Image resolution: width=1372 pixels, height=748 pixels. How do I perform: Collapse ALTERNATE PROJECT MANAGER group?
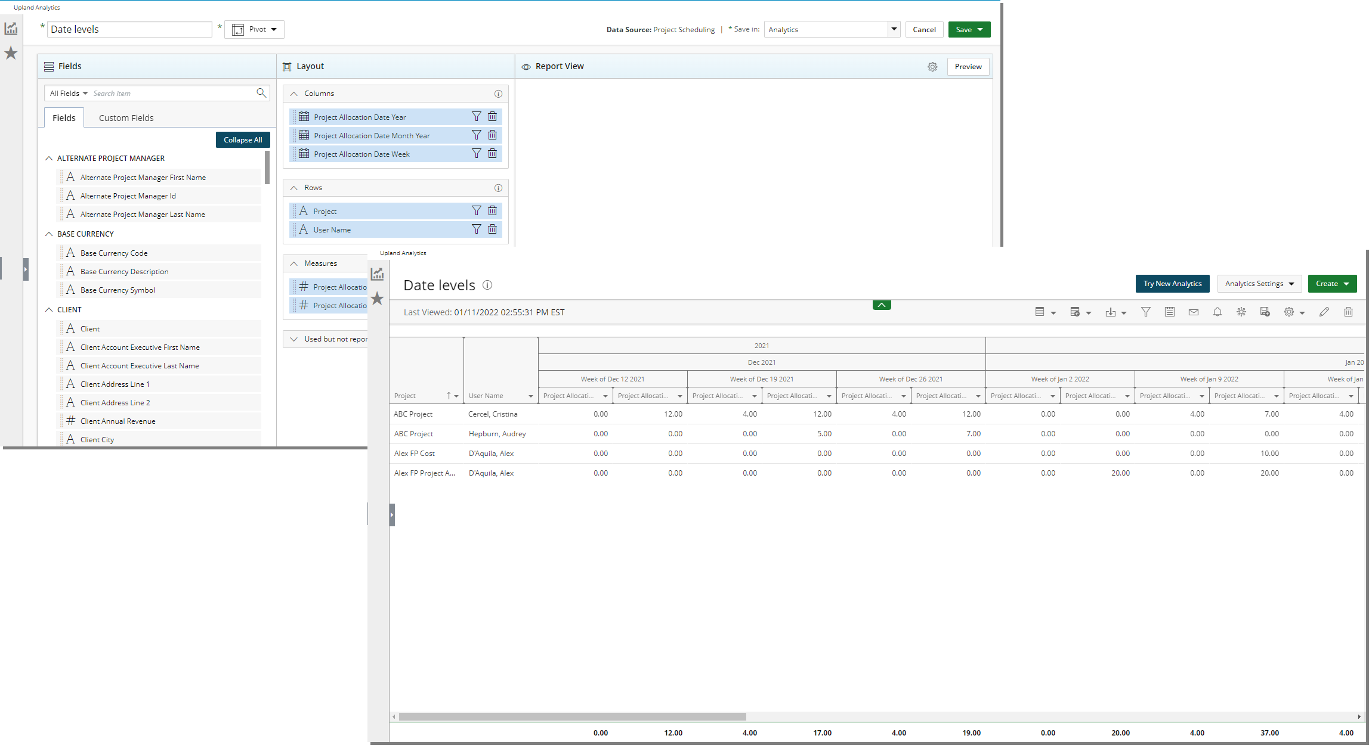[x=49, y=159]
